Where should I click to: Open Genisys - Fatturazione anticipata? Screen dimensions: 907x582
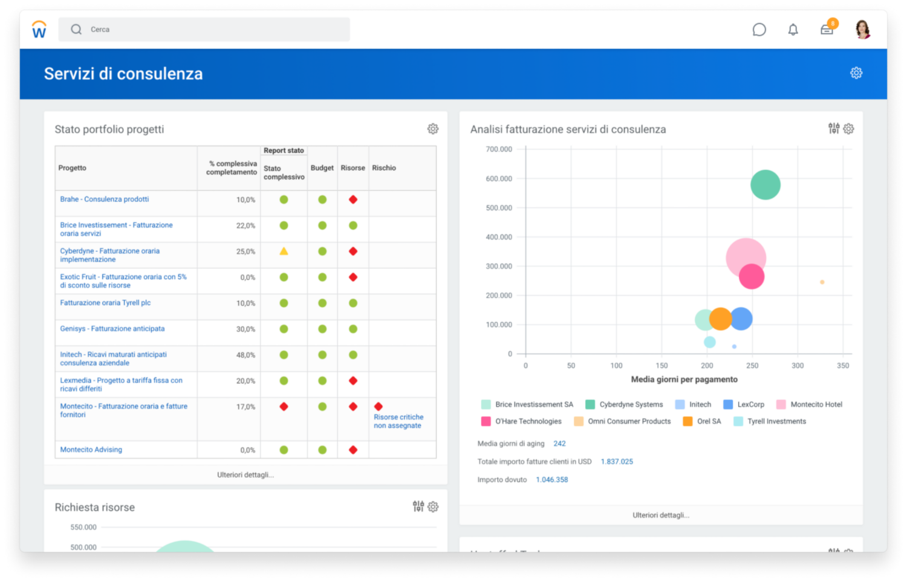click(x=112, y=329)
